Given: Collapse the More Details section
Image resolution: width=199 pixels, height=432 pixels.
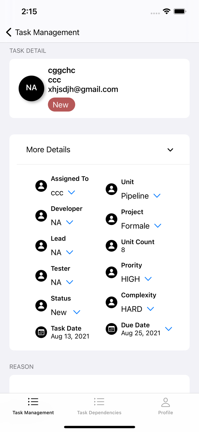Looking at the screenshot, I should coord(170,150).
